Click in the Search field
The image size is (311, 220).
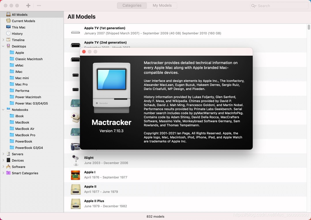click(279, 6)
